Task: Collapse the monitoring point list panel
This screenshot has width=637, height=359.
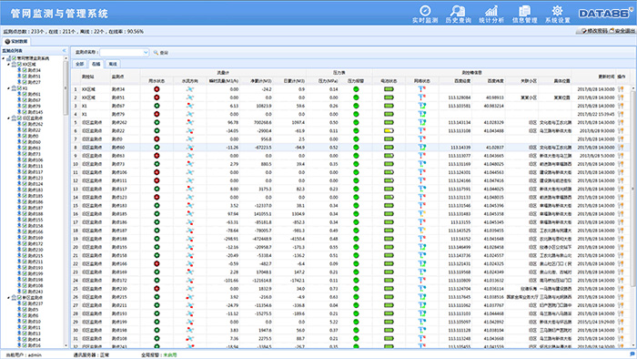Action: tap(65, 50)
